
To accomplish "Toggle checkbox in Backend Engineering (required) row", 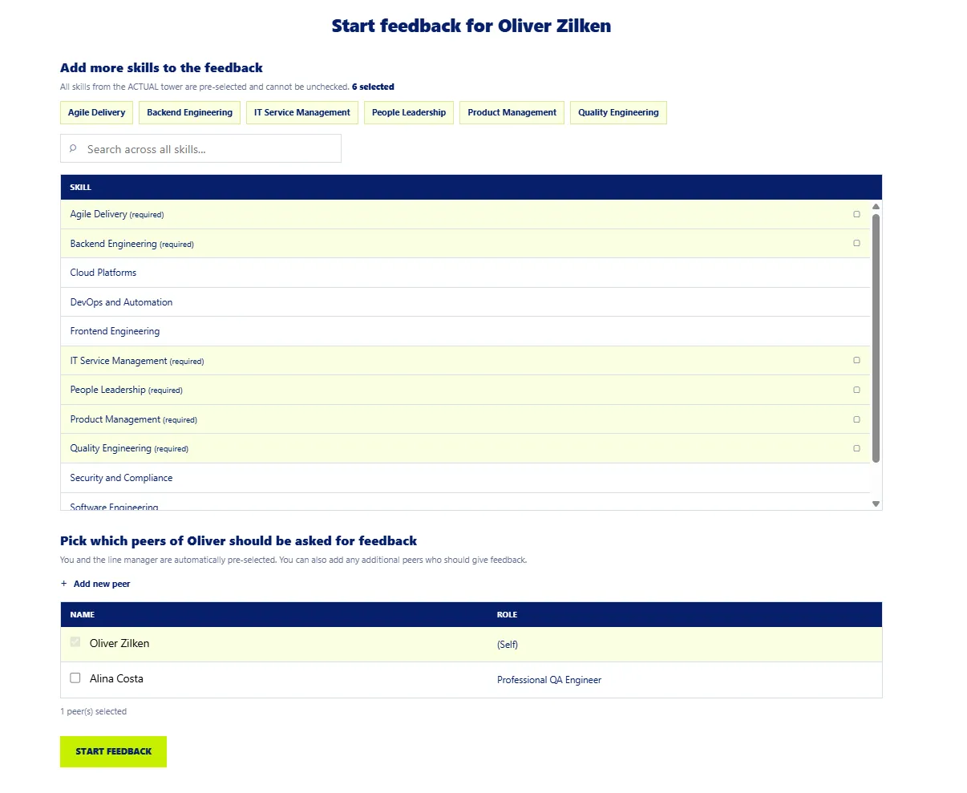I will pyautogui.click(x=856, y=243).
